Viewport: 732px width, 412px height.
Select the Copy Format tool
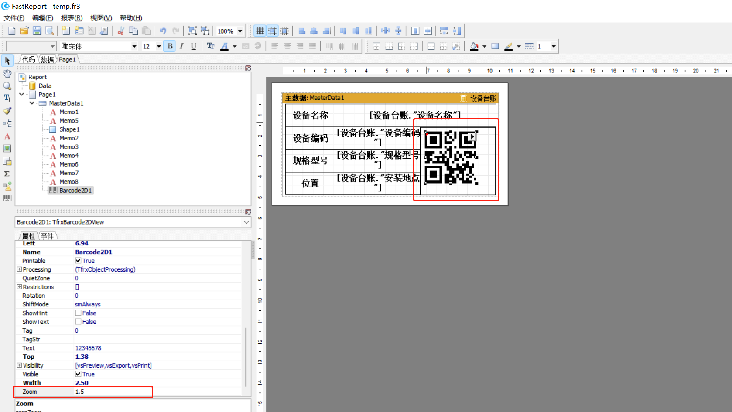pyautogui.click(x=7, y=111)
